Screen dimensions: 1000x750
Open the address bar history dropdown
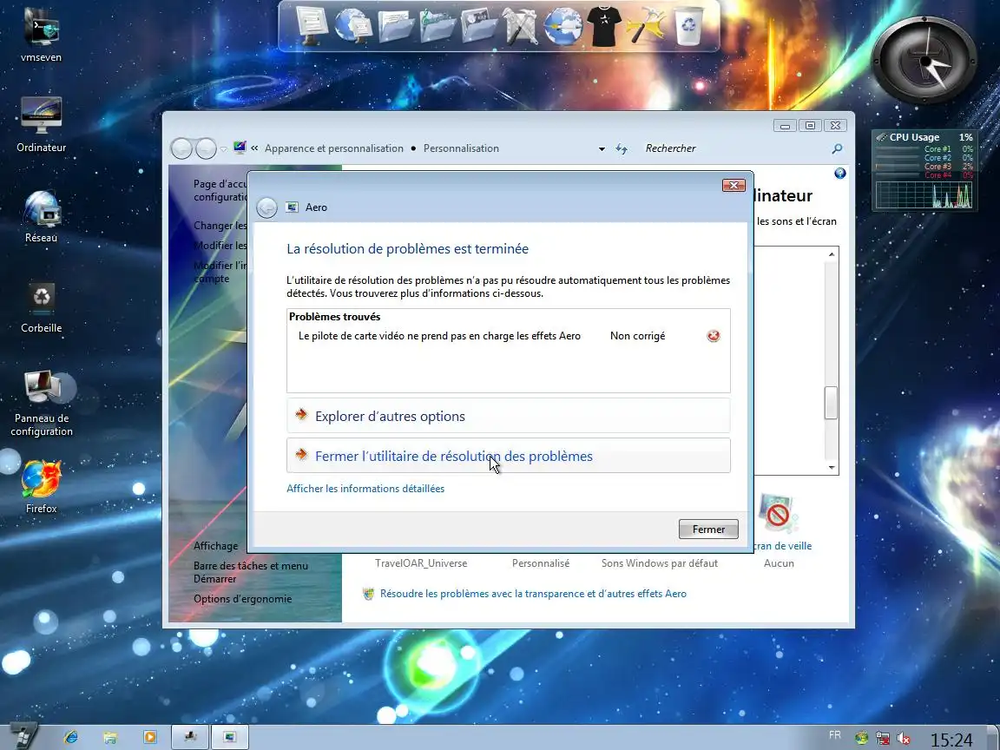tap(602, 148)
